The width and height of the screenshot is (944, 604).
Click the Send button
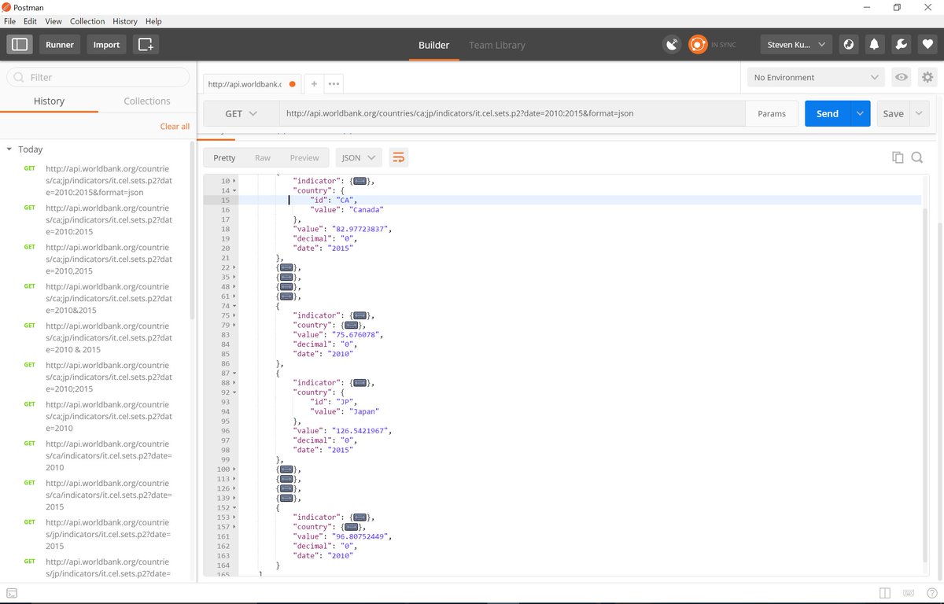click(828, 113)
